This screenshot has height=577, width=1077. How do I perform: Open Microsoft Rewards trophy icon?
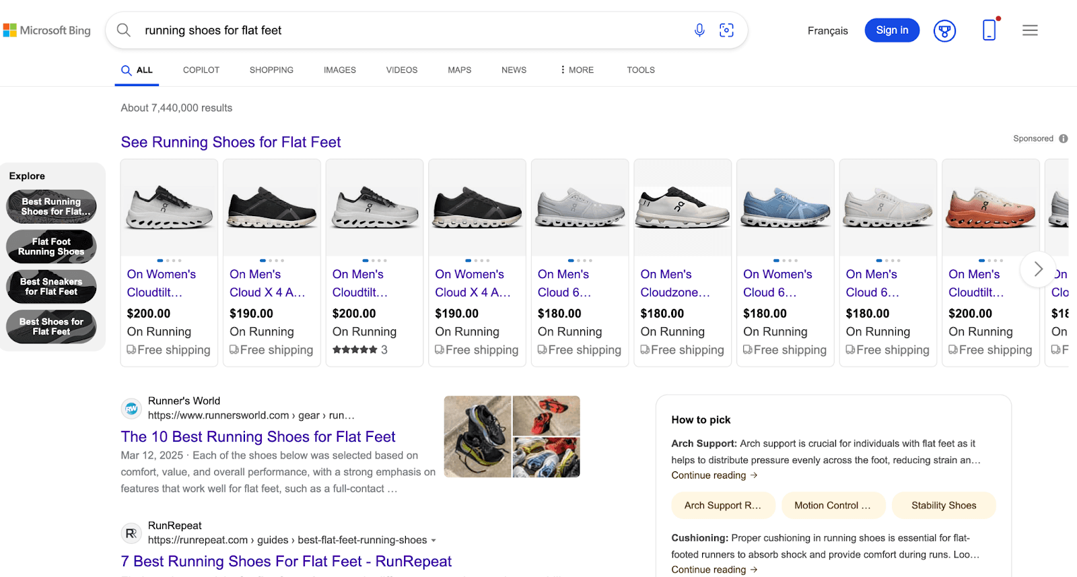coord(944,30)
